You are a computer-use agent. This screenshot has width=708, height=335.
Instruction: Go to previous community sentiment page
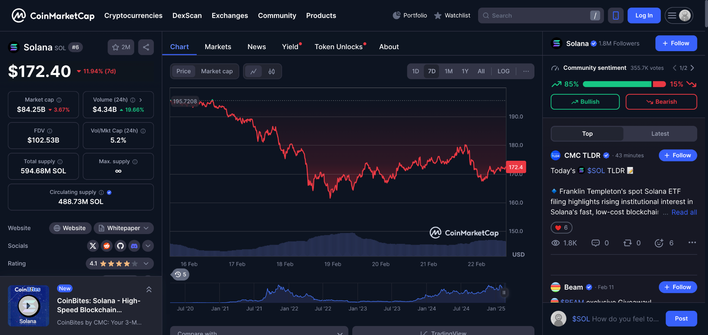(674, 68)
